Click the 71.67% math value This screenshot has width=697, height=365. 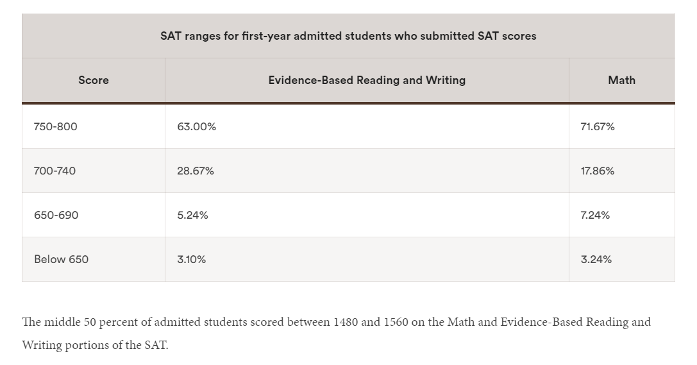[x=598, y=127]
